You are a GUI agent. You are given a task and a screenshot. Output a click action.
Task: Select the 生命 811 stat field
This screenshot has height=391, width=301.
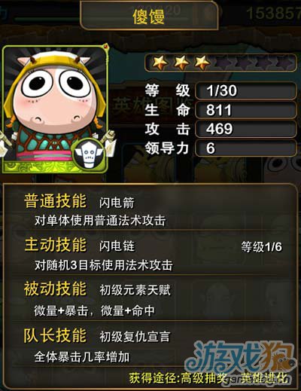245,110
